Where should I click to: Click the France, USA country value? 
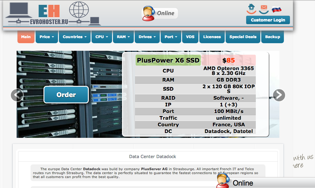(229, 125)
